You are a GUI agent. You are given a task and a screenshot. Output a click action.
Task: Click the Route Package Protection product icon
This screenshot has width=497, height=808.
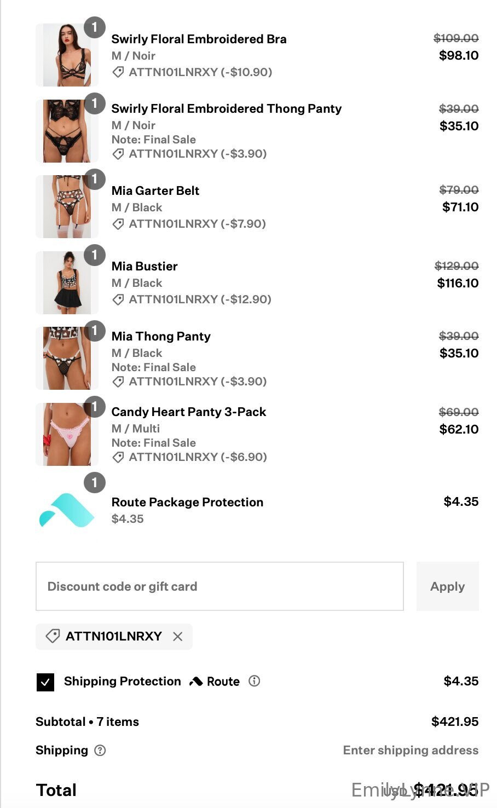[x=67, y=510]
